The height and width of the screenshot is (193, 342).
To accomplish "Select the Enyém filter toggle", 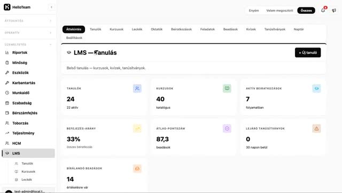I will 254,11.
